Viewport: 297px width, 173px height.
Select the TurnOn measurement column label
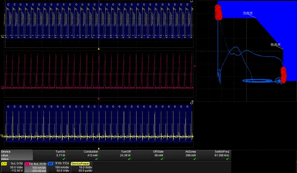point(61,152)
